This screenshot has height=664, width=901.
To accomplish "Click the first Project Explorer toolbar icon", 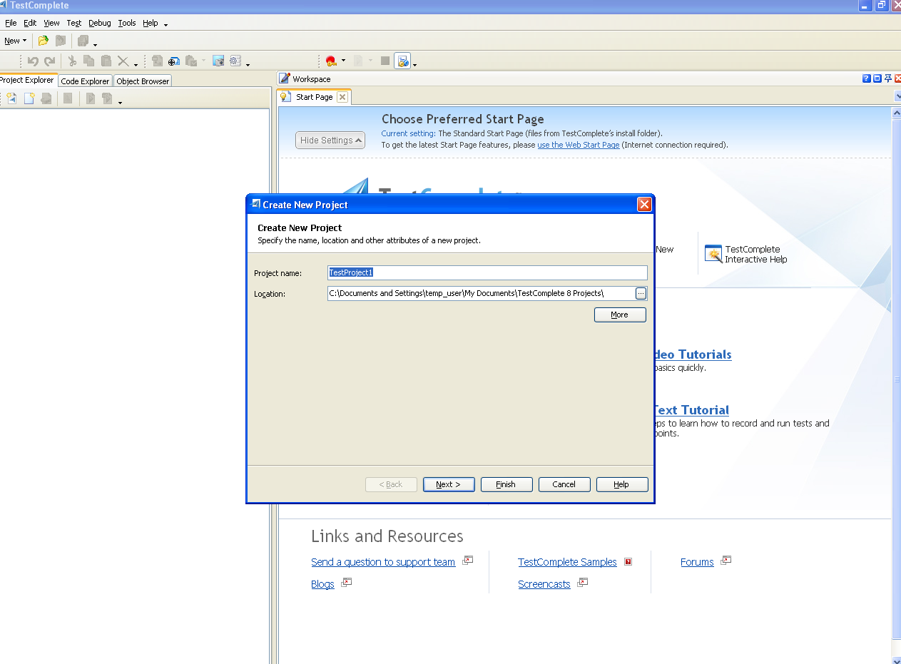I will click(x=11, y=98).
